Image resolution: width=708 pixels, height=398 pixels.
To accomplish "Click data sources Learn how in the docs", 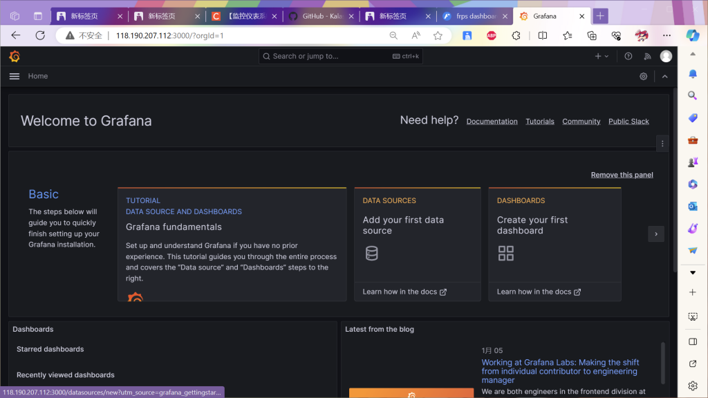I will (404, 292).
